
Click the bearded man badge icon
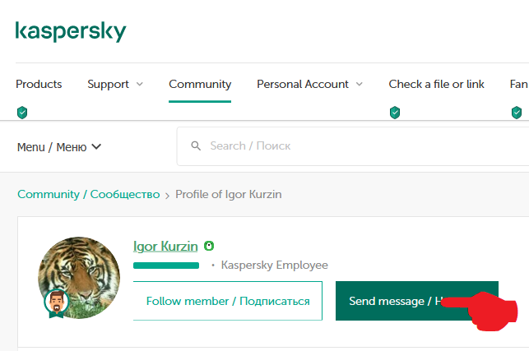[56, 303]
